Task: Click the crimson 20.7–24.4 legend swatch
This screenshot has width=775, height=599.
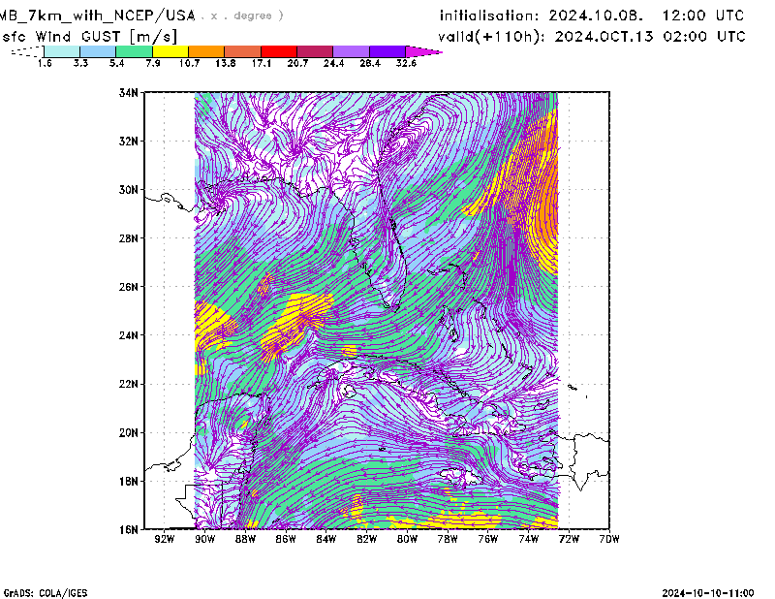Action: pos(315,51)
